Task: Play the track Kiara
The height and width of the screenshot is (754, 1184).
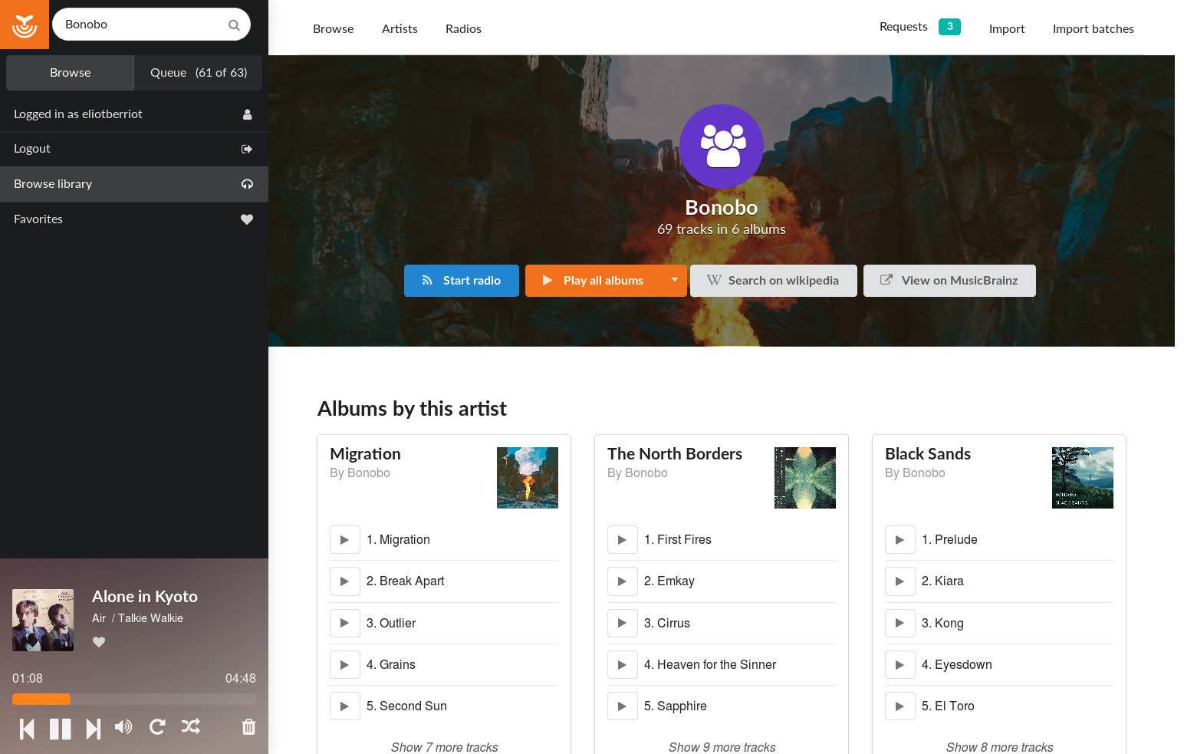Action: coord(900,581)
